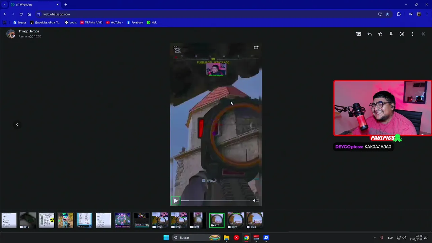Show hidden system tray icons

point(374,238)
